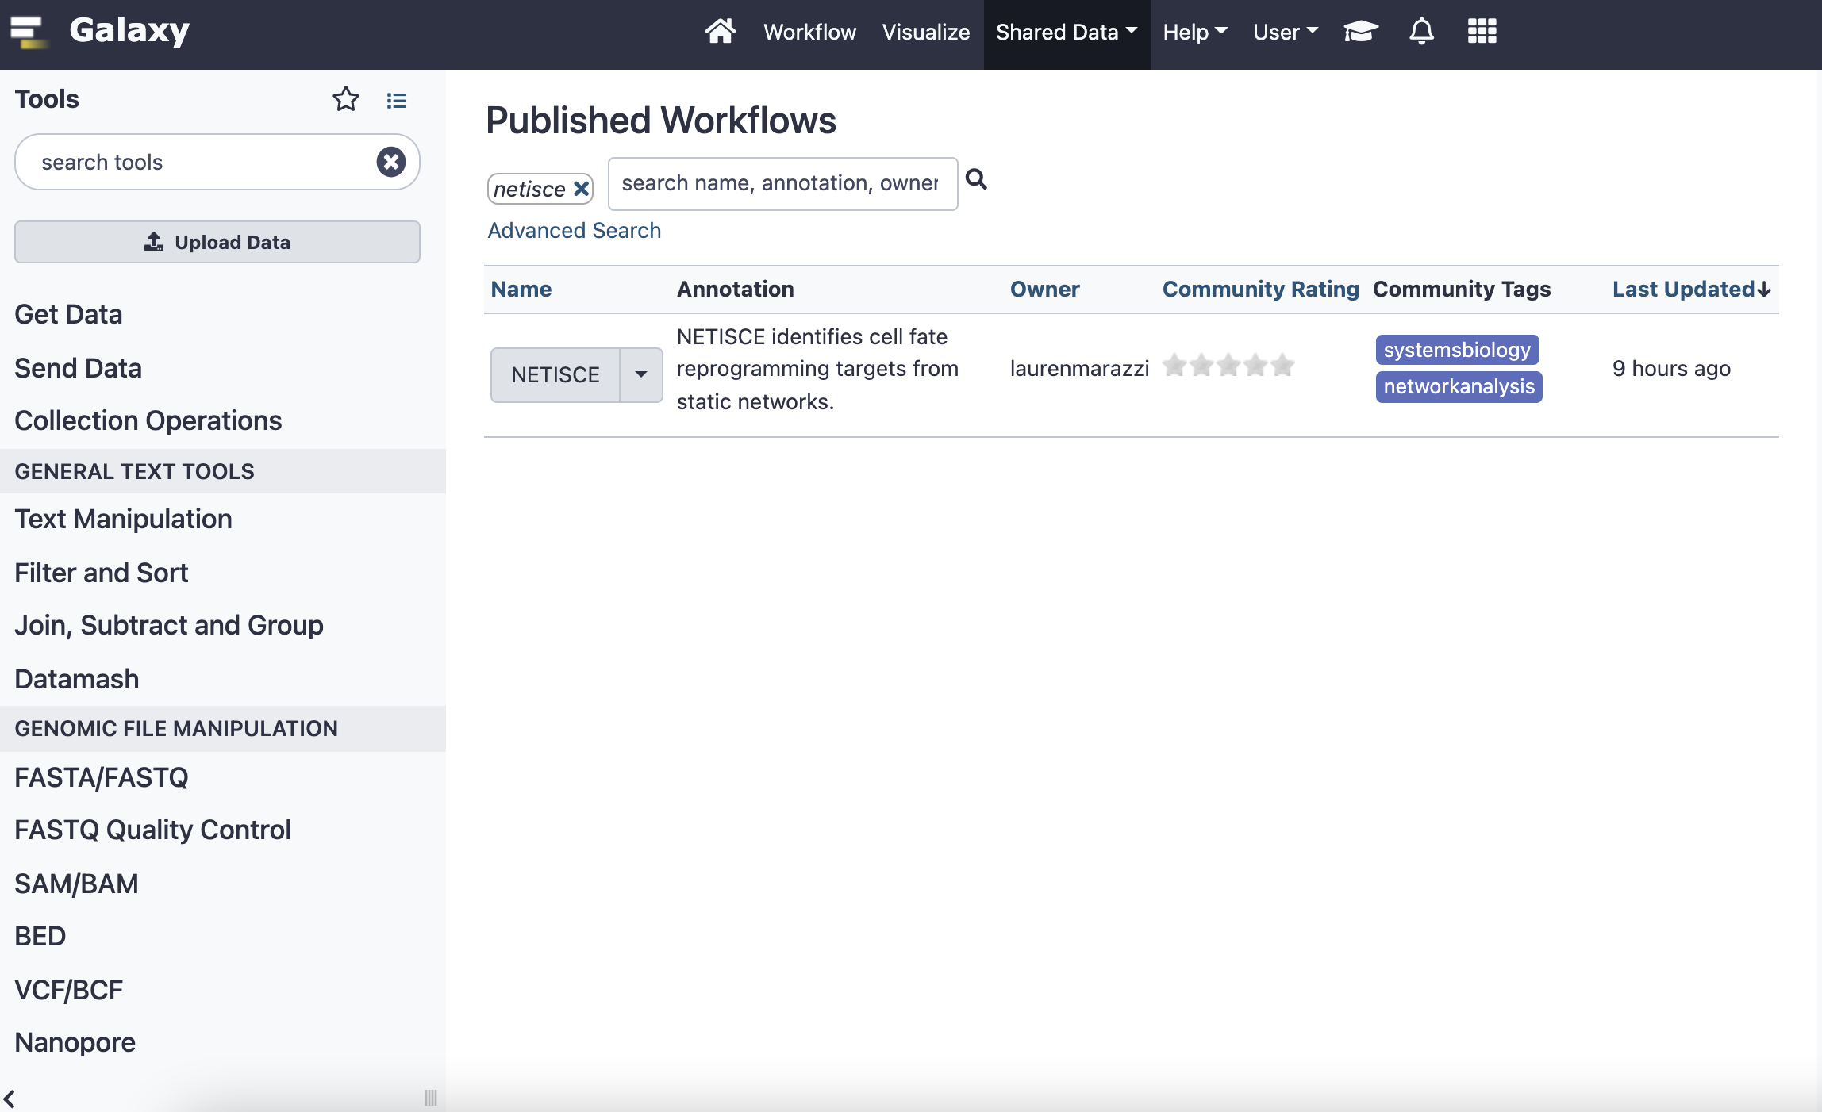Expand Text Manipulation tool section

(x=123, y=519)
